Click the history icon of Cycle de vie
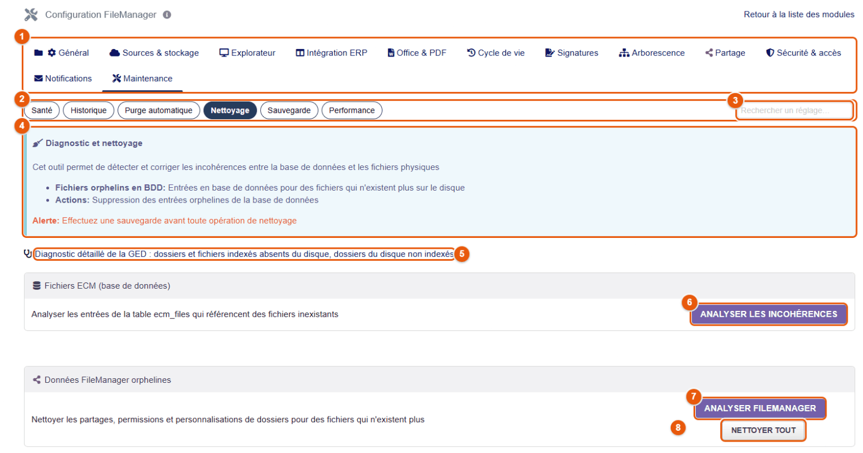This screenshot has width=863, height=453. point(471,53)
